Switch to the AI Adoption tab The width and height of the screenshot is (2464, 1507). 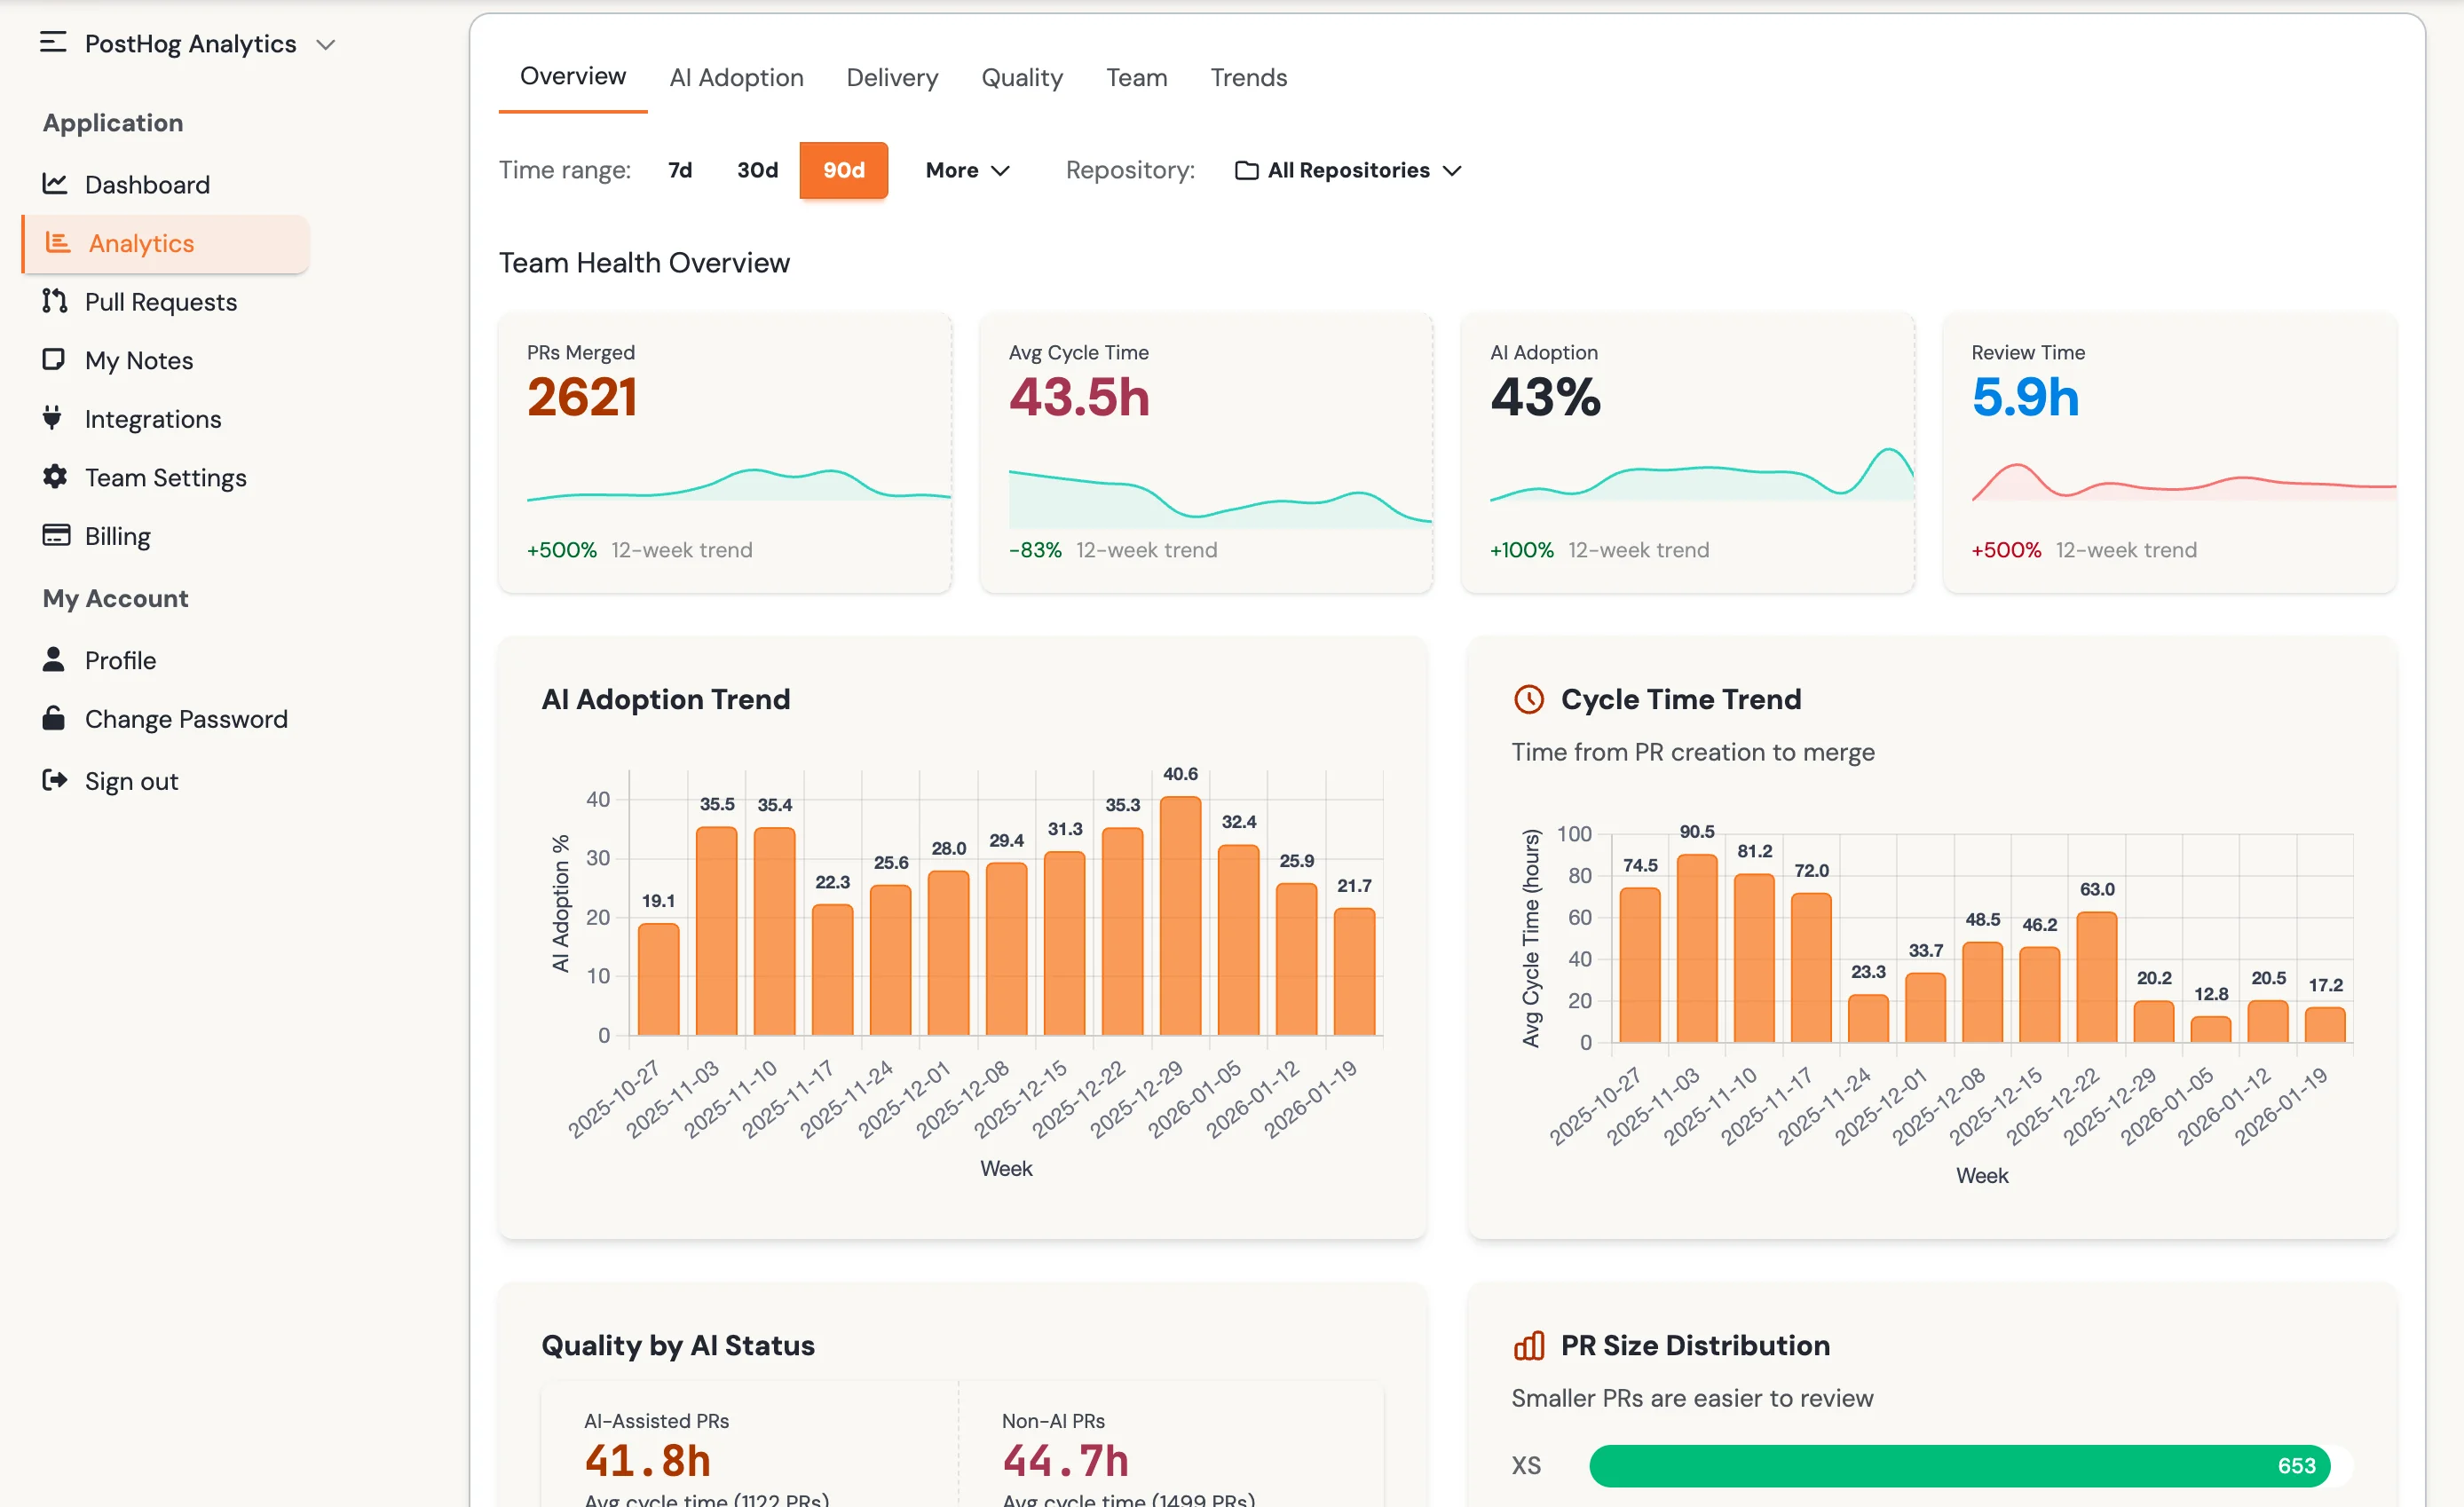pos(736,78)
